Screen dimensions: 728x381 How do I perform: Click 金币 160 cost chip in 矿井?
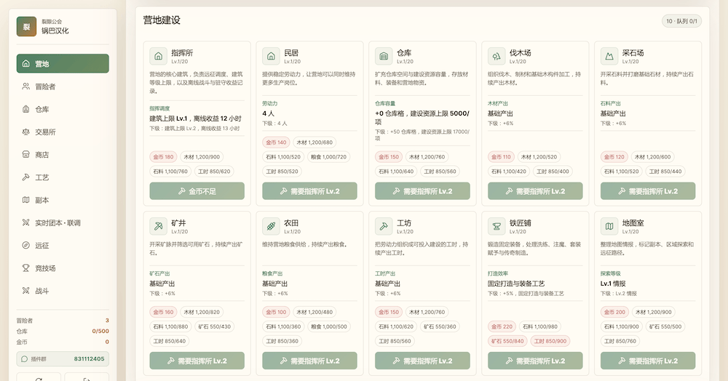(163, 312)
